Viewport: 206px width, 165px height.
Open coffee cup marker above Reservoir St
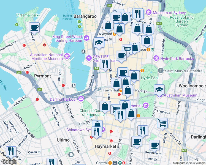[154, 145]
